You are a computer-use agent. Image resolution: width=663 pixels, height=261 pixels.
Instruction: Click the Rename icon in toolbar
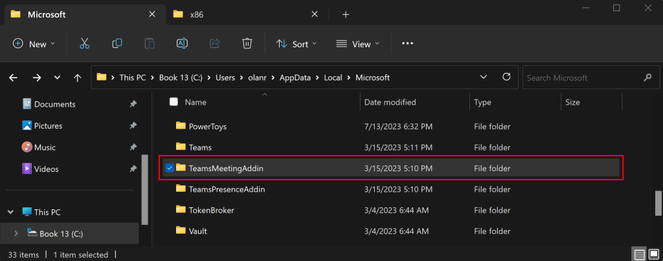pyautogui.click(x=182, y=44)
